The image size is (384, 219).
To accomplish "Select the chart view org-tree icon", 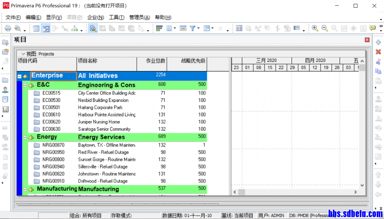I will pos(74,28).
